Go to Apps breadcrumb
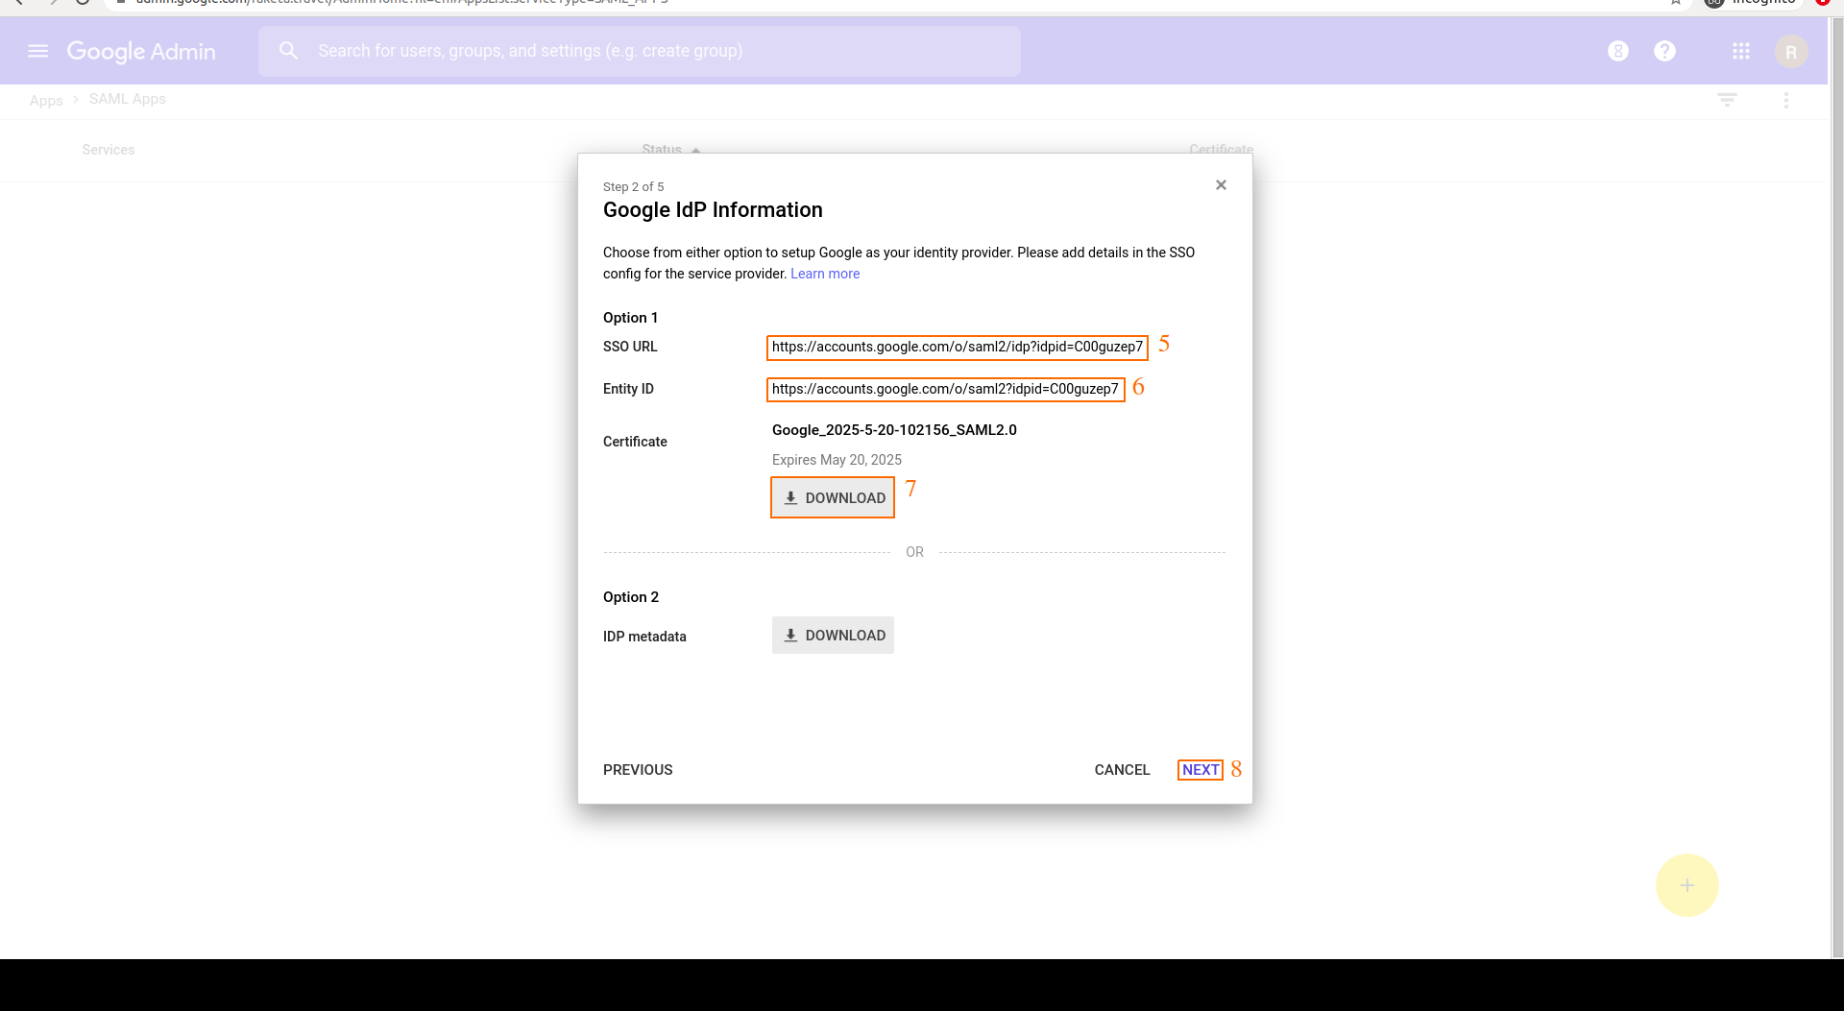 coord(46,100)
